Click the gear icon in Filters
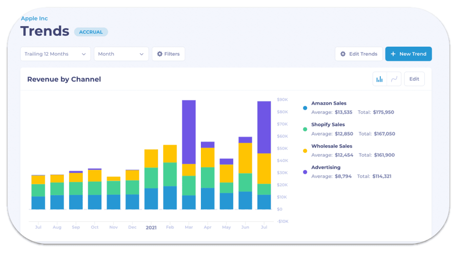457x257 pixels. point(160,54)
